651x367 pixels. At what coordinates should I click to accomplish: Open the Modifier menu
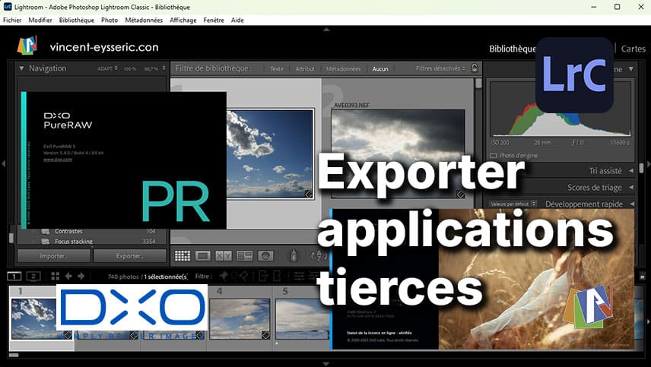point(40,20)
